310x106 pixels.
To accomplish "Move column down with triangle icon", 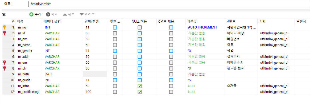I will [x=82, y=14].
